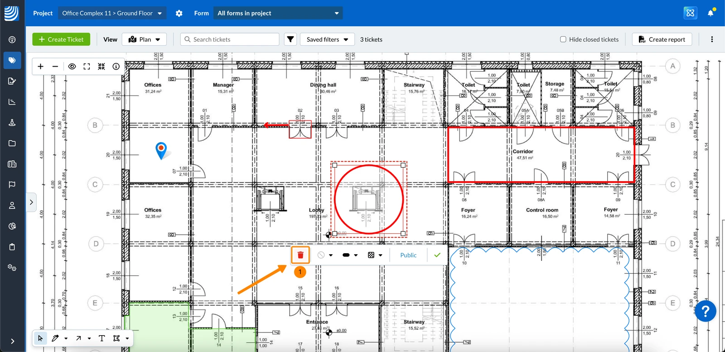Select the rectangle shape tool

tap(116, 338)
